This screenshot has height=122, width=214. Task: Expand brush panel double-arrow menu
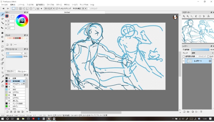click(27, 112)
